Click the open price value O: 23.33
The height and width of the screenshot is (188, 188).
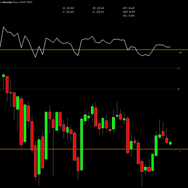coord(68,8)
